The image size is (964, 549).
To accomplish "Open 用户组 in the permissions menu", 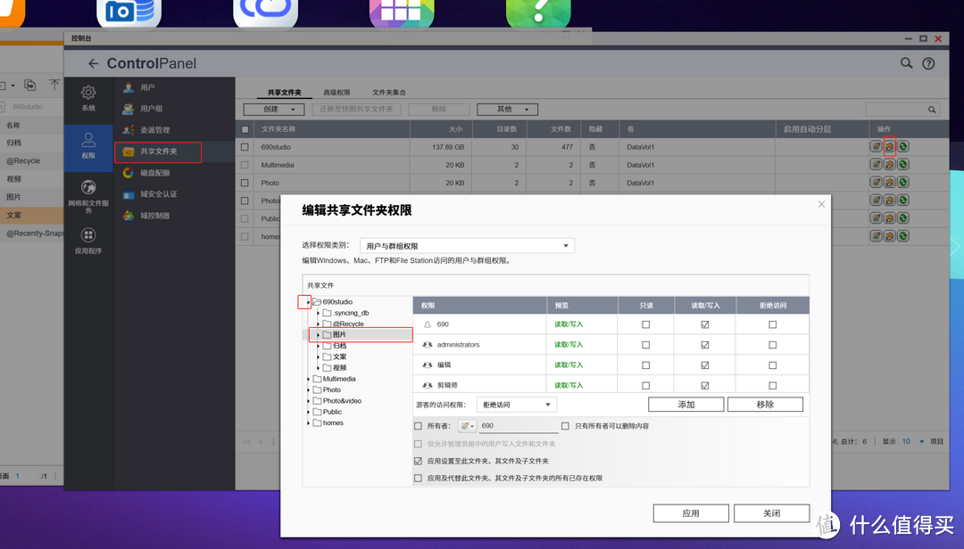I will [151, 109].
